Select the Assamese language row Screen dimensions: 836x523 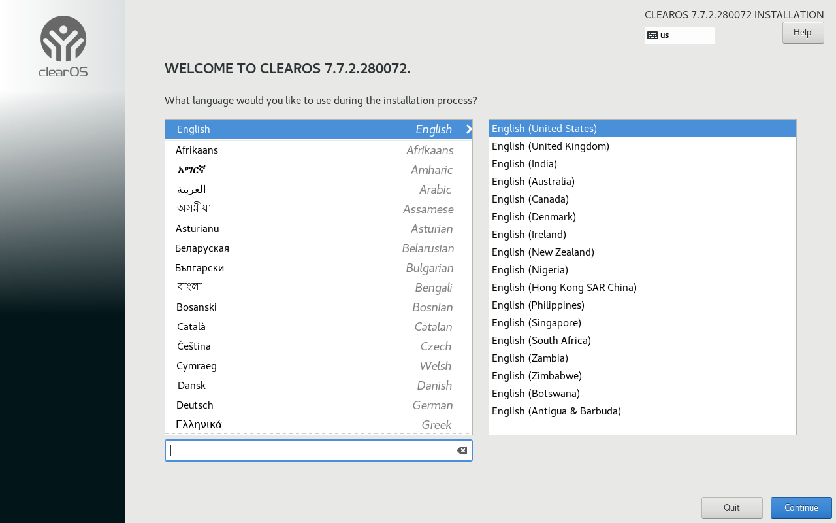click(x=319, y=209)
